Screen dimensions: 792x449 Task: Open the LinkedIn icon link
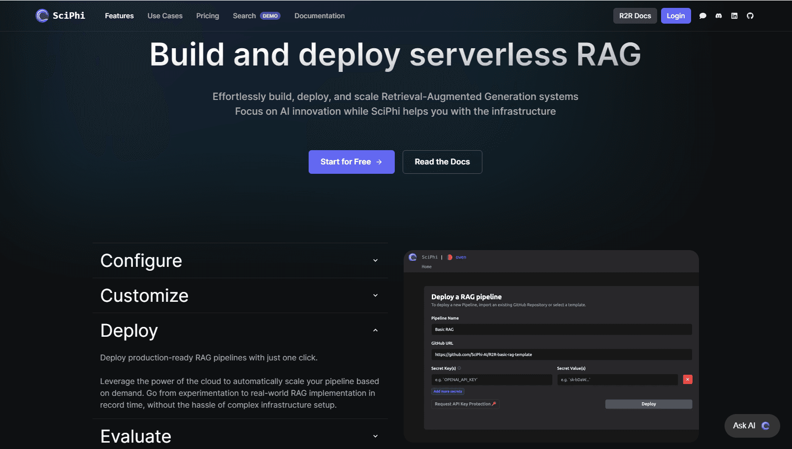(x=734, y=16)
